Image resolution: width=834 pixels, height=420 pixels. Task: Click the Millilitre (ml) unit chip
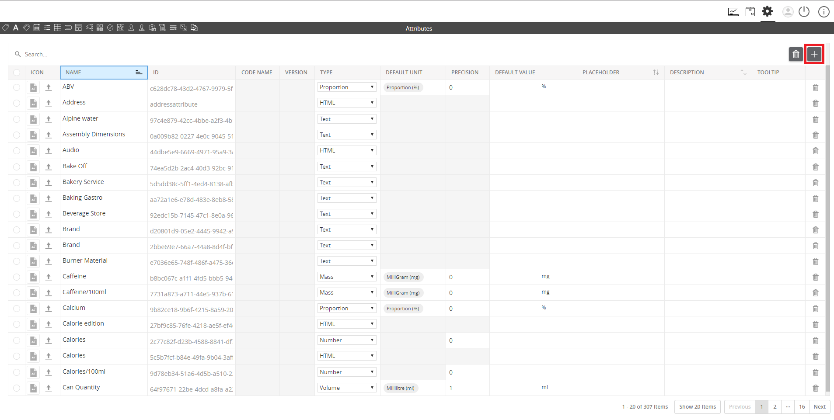point(401,388)
